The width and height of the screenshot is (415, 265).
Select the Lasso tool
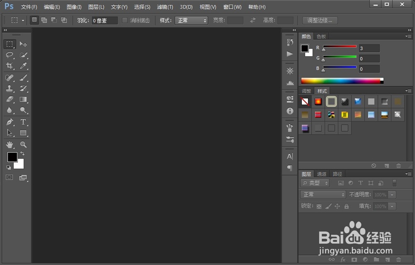pyautogui.click(x=10, y=55)
